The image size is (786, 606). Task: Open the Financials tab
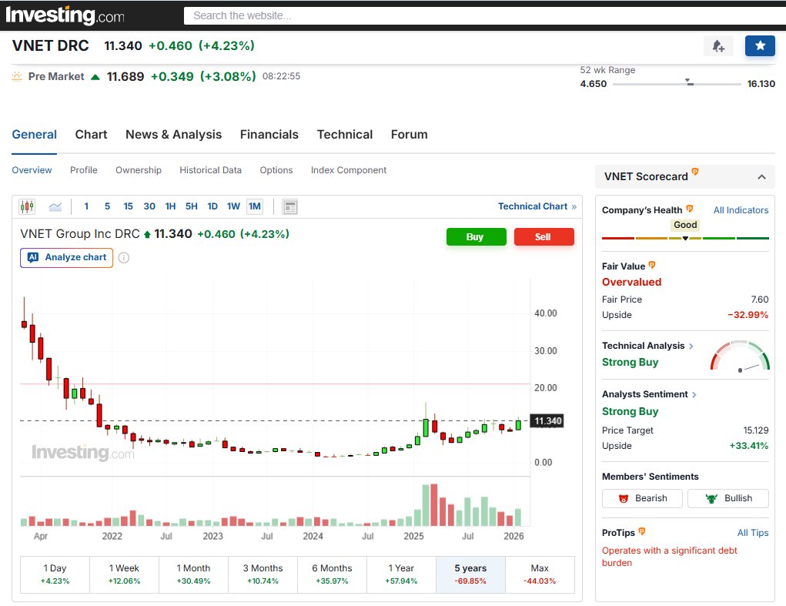(269, 135)
